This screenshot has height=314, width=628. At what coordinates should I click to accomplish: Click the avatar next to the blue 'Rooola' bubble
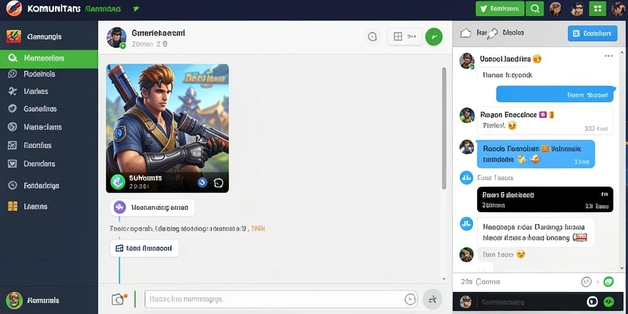click(x=467, y=147)
